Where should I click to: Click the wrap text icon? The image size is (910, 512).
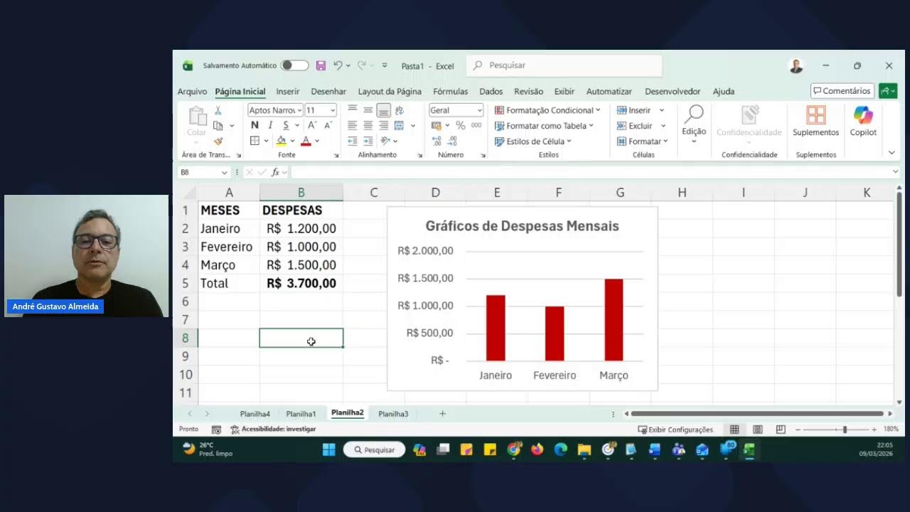(400, 110)
